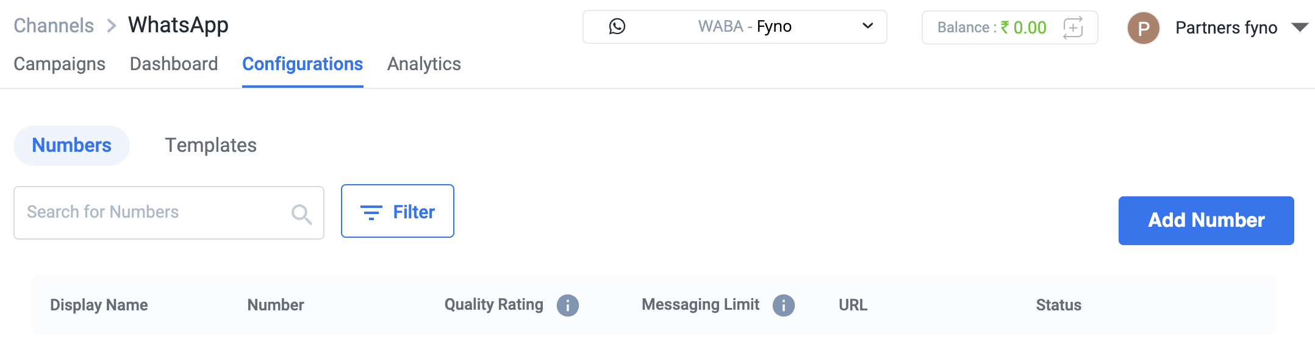1315x350 pixels.
Task: Click the WhatsApp logo icon
Action: point(617,27)
